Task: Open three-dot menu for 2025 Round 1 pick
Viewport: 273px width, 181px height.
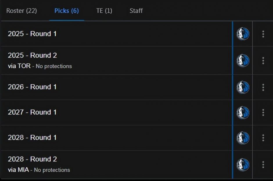Action: 263,34
